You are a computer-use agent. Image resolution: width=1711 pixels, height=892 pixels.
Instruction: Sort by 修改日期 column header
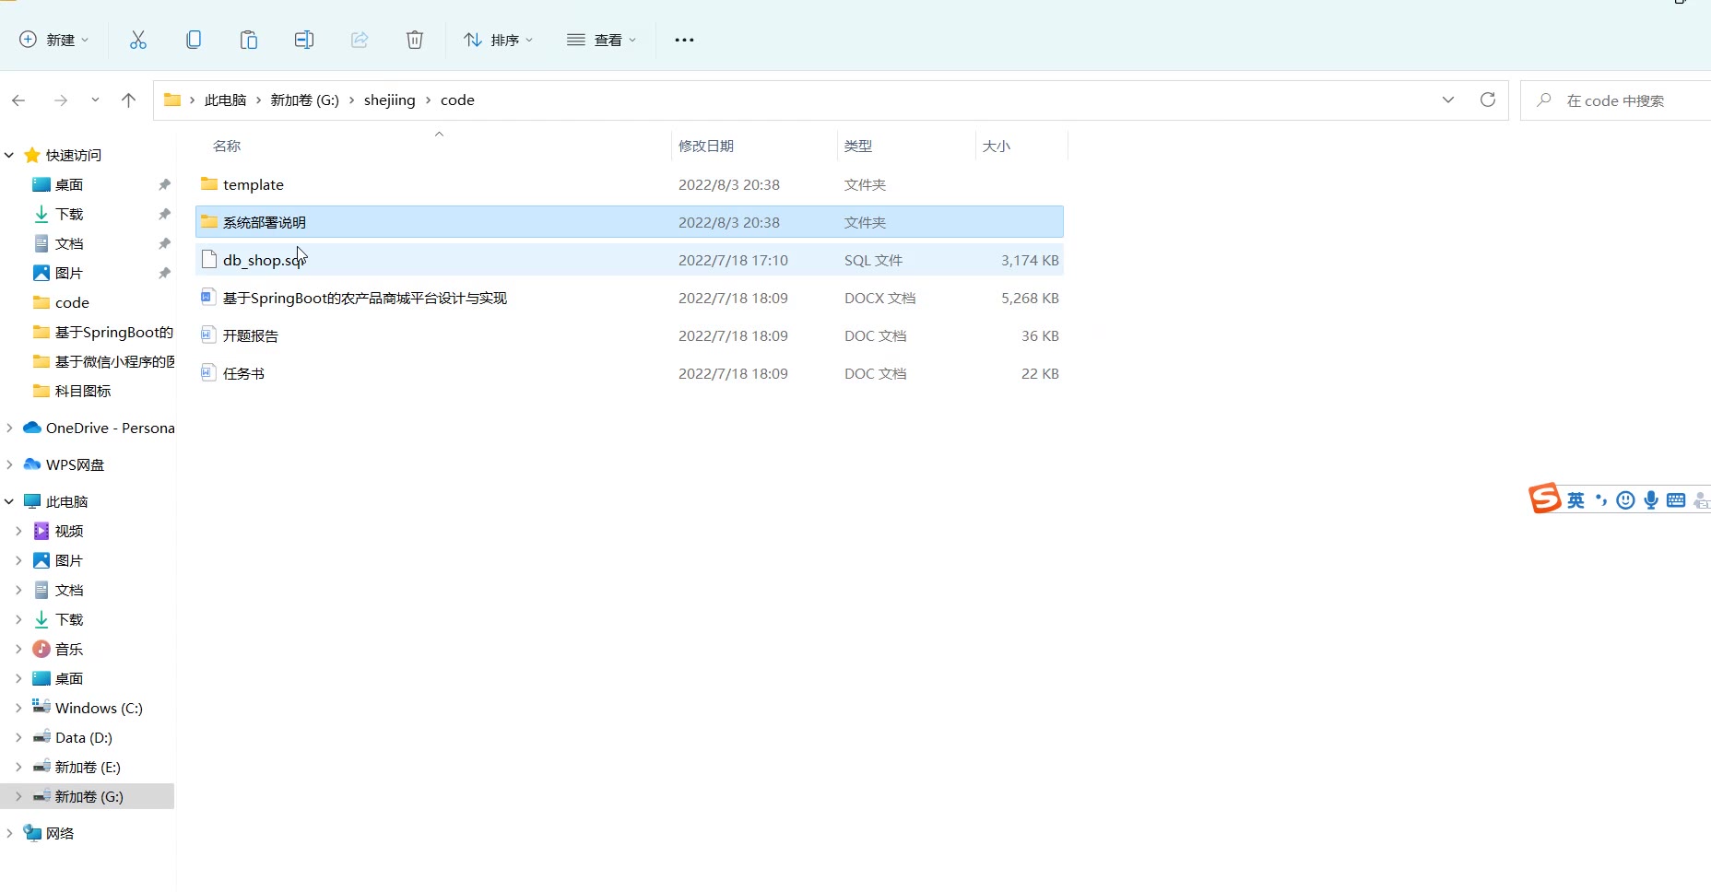tap(706, 146)
